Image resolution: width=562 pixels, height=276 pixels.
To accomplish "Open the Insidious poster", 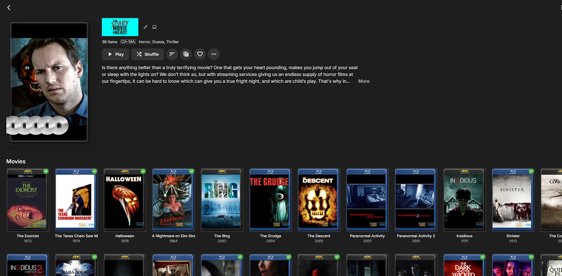I will pyautogui.click(x=464, y=200).
